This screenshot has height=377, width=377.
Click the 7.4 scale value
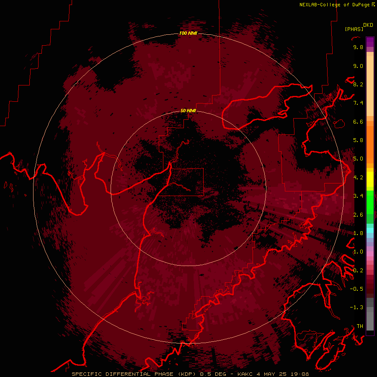pos(358,103)
